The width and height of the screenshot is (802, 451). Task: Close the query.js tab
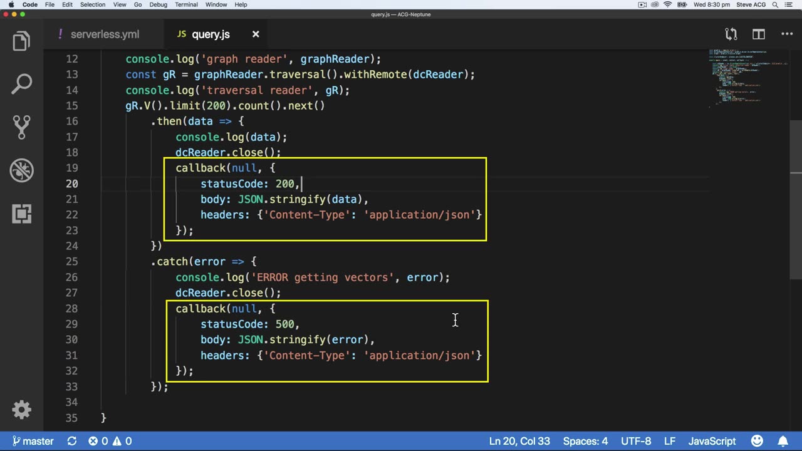[256, 34]
